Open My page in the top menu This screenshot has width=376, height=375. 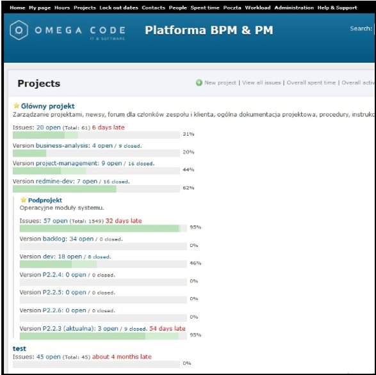[40, 8]
